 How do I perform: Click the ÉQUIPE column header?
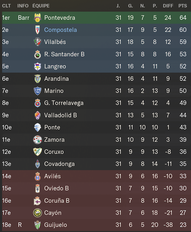(x=41, y=6)
